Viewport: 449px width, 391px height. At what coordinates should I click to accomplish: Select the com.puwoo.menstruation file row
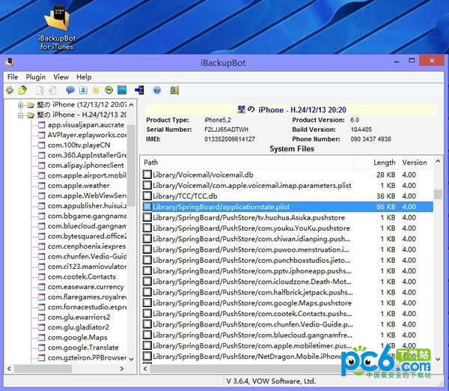pyautogui.click(x=288, y=249)
